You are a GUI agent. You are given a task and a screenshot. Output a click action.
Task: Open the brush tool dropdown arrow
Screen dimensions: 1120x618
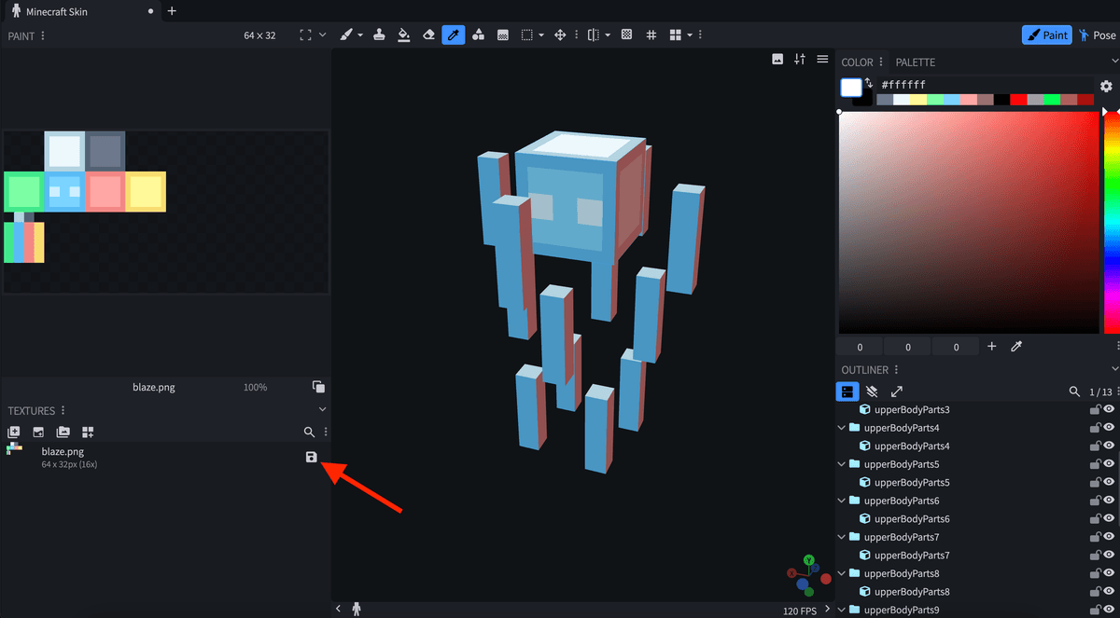coord(361,34)
